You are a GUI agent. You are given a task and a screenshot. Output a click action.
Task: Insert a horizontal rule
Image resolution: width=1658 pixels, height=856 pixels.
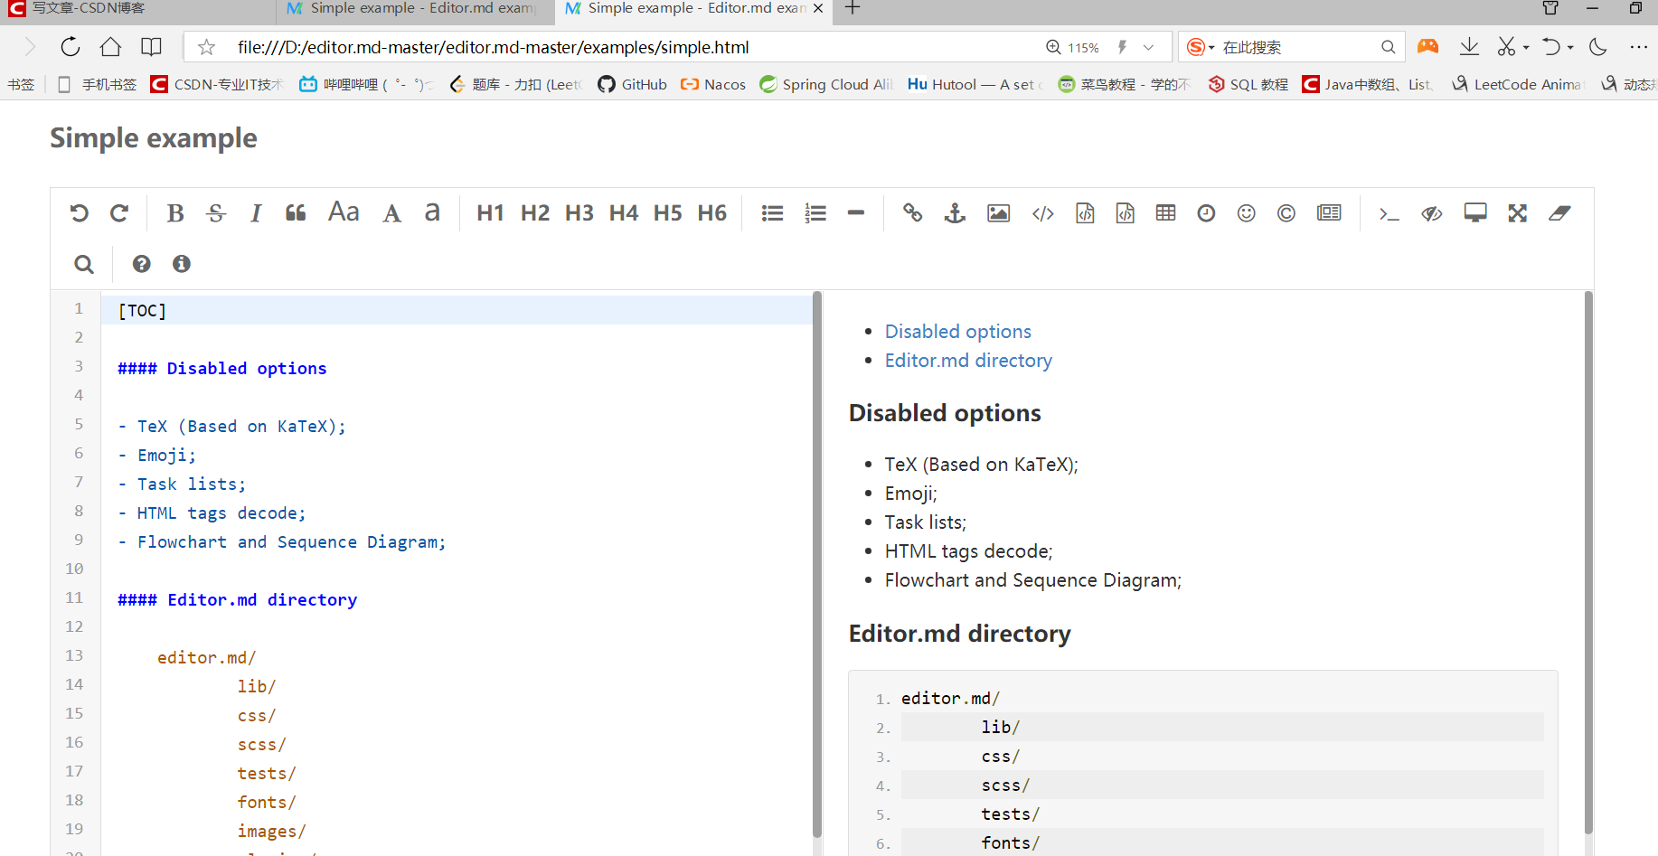click(856, 213)
